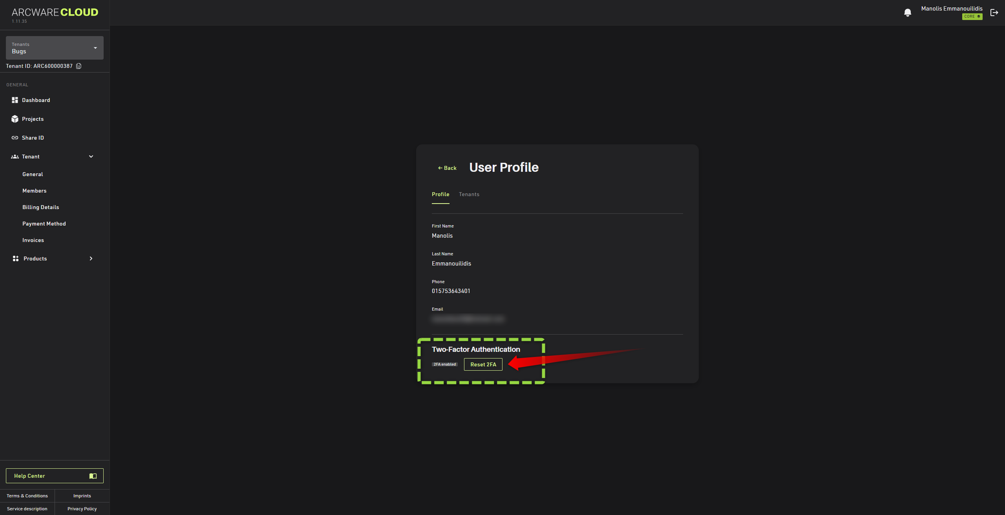The width and height of the screenshot is (1005, 515).
Task: Click the CORE plan badge
Action: (972, 16)
